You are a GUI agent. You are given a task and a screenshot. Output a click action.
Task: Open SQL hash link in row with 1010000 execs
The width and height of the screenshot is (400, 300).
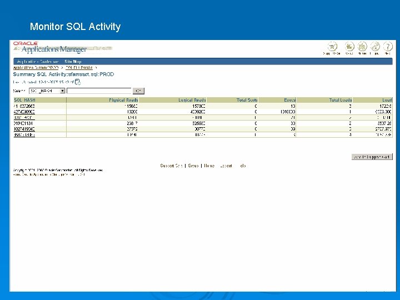[24, 112]
